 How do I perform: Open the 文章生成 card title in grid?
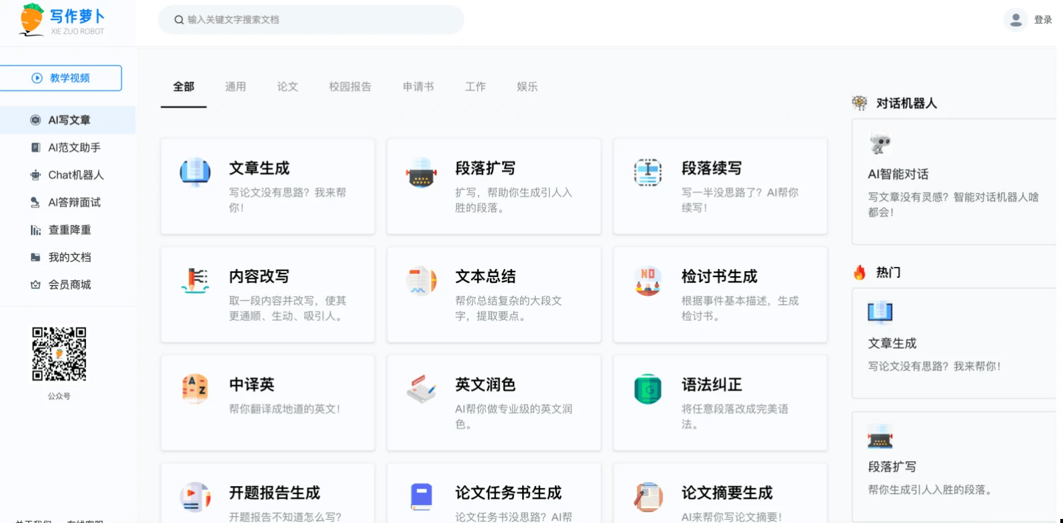coord(259,168)
